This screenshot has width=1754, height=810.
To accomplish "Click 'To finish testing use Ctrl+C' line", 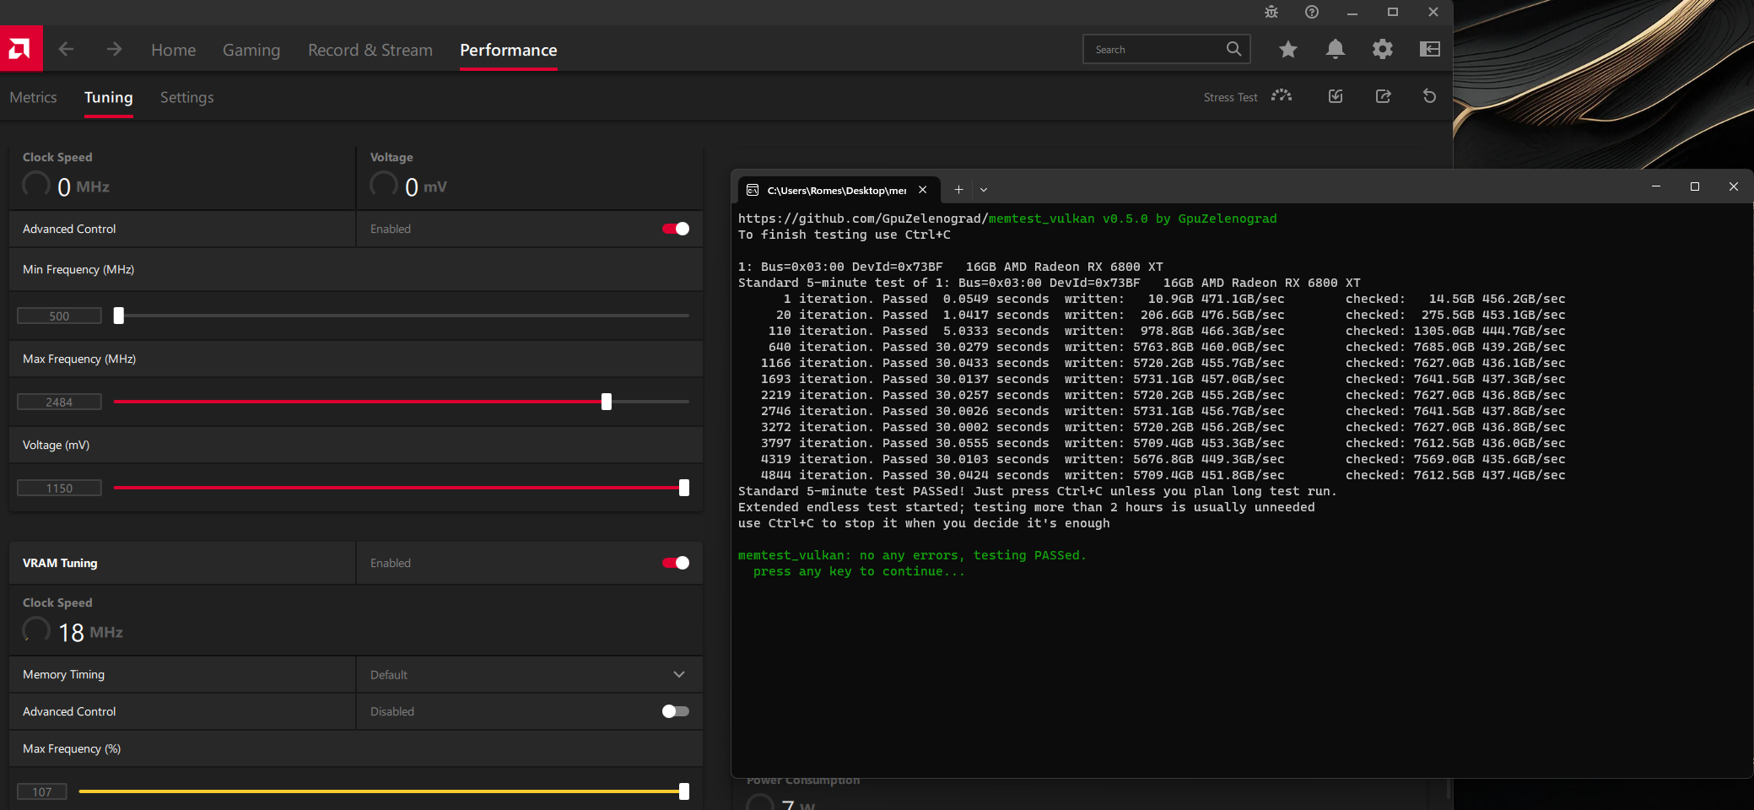I will coord(845,235).
